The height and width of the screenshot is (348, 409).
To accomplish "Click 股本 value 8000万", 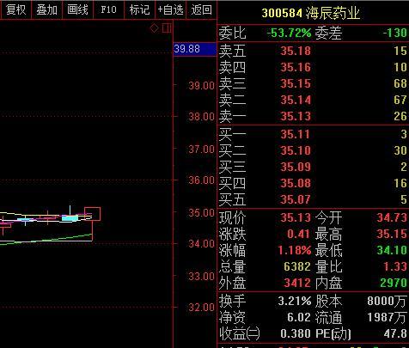I will 387,301.
